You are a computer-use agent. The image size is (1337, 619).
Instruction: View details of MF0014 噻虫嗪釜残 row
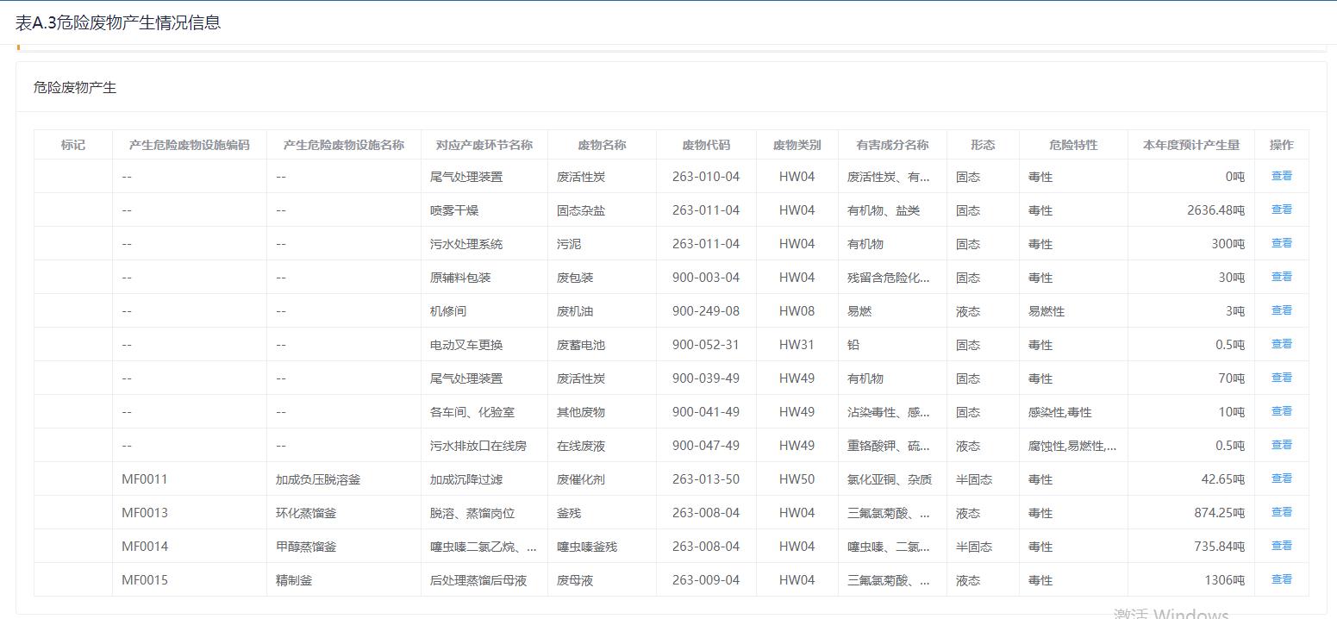[1281, 546]
